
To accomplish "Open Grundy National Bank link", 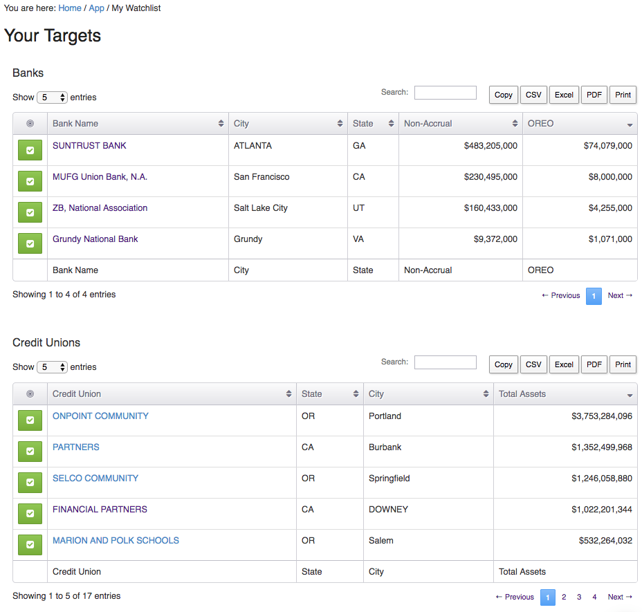I will click(95, 239).
